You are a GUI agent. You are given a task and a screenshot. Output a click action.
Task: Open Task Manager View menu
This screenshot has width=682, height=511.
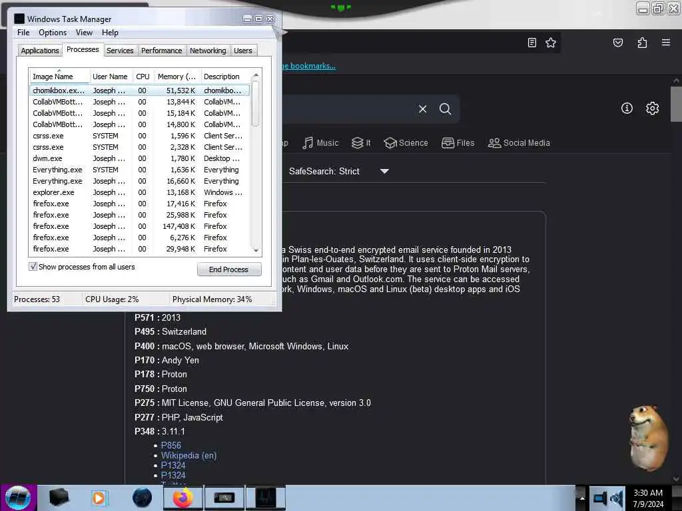tap(84, 33)
